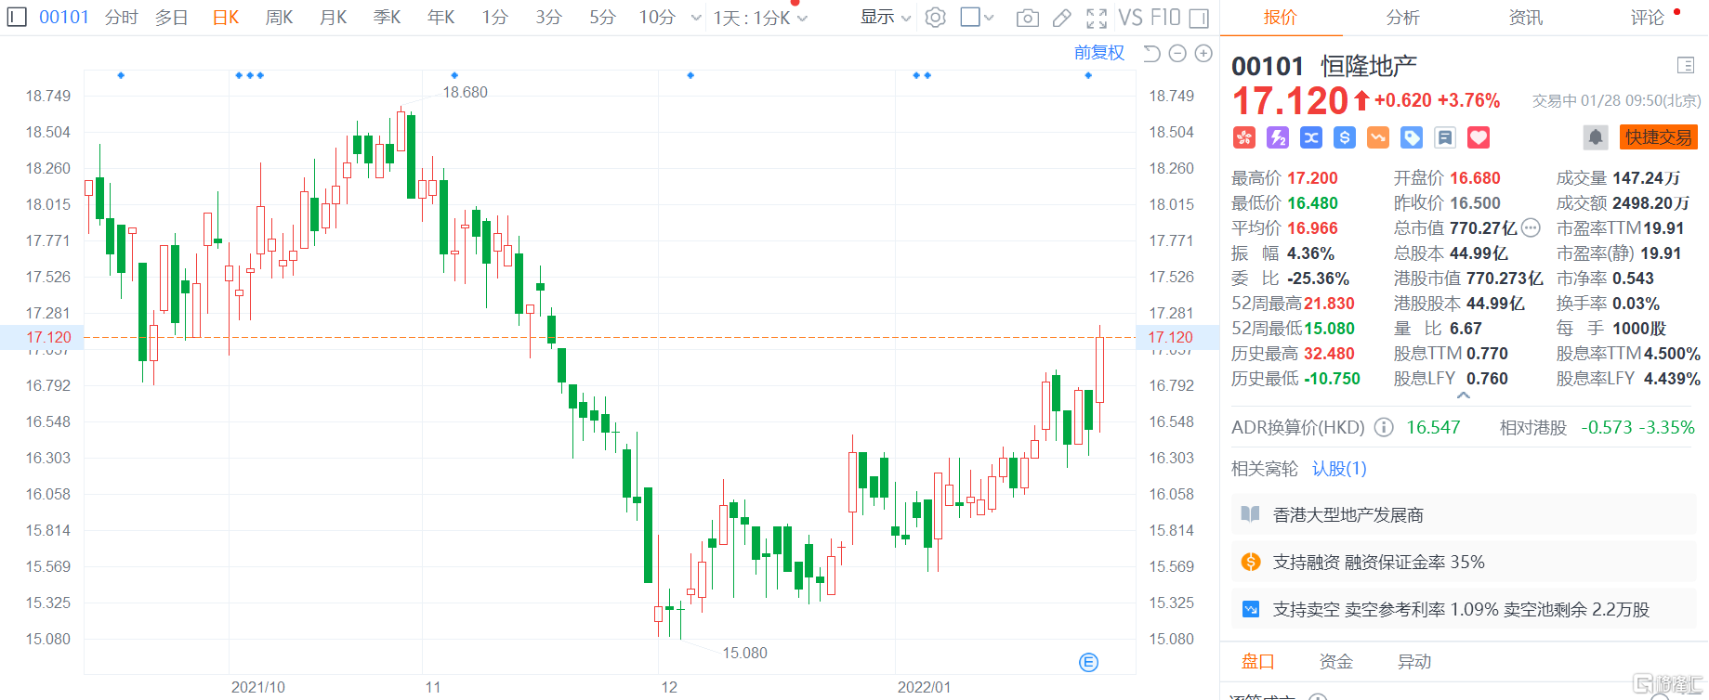This screenshot has width=1709, height=700.
Task: Click the 快捷交易 quick trade button
Action: (x=1658, y=137)
